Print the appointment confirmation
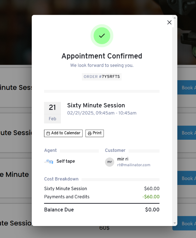This screenshot has width=196, height=238. tap(95, 133)
